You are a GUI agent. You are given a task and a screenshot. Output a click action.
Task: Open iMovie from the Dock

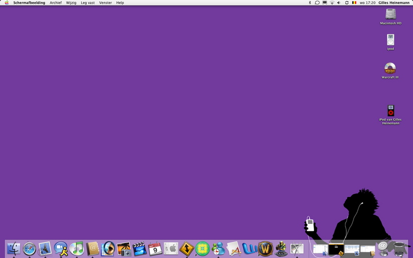point(139,249)
